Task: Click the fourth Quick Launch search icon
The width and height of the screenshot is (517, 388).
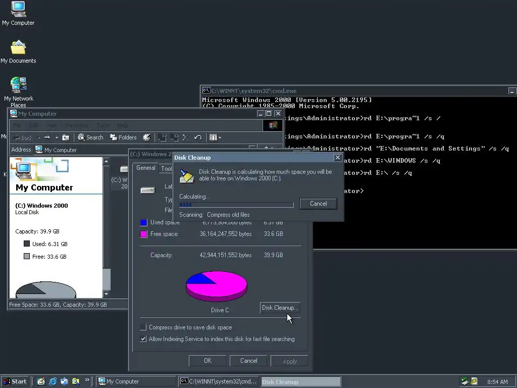Action: [76, 381]
